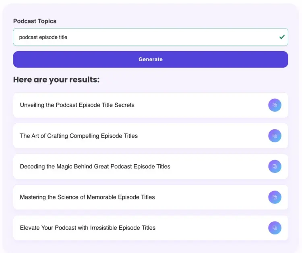Click the green checkmark in topic field

[x=282, y=37]
